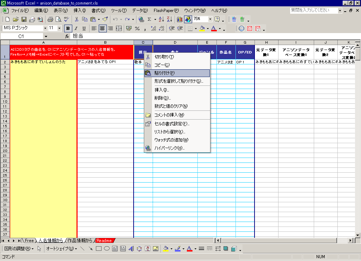The image size is (361, 261).
Task: Click the Name Box showing C1
Action: (21, 36)
